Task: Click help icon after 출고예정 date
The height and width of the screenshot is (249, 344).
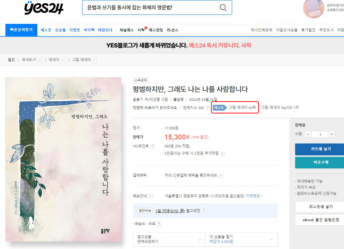Action: 204,210
